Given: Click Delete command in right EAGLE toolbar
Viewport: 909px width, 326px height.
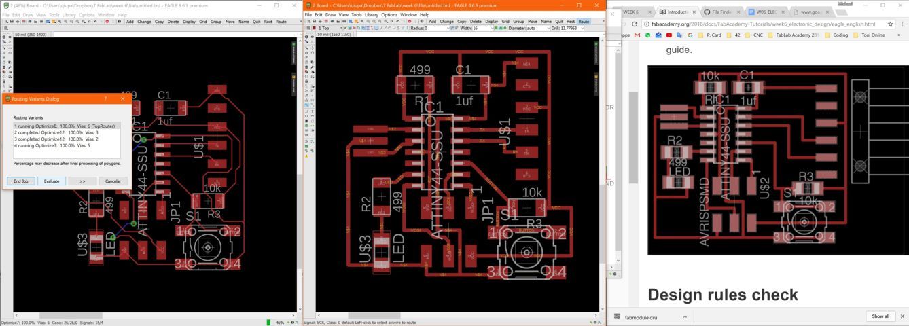Looking at the screenshot, I should tap(476, 22).
